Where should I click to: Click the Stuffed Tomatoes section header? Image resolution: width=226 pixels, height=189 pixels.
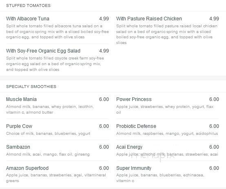tap(28, 6)
